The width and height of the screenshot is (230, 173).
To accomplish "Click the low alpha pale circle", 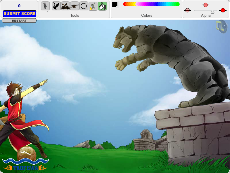I will pyautogui.click(x=187, y=10).
